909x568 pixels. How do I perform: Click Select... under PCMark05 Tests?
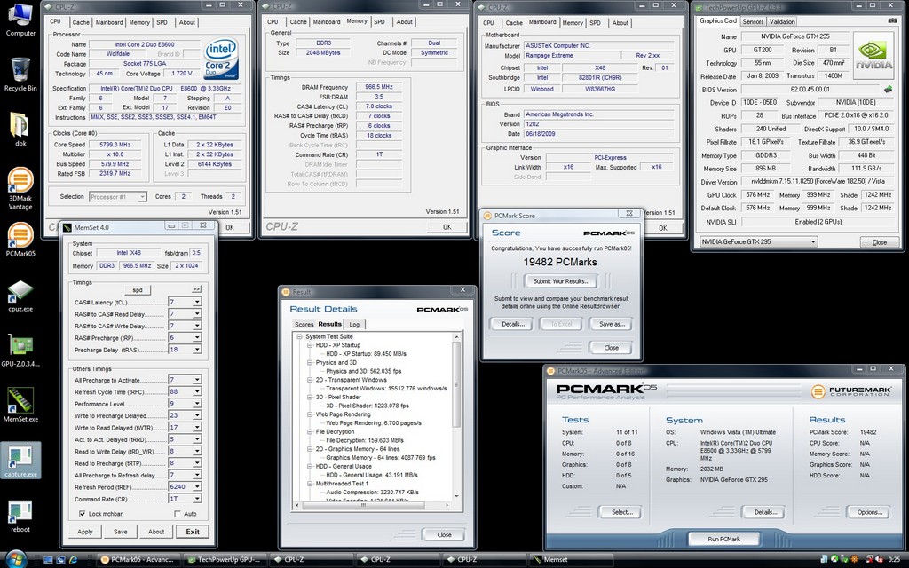coord(621,512)
